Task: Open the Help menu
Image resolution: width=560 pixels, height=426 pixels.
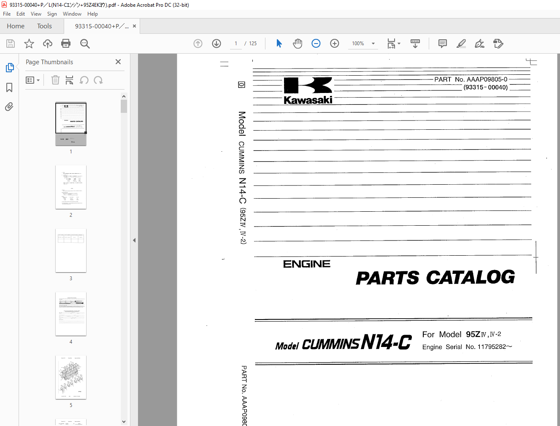Action: pyautogui.click(x=92, y=14)
